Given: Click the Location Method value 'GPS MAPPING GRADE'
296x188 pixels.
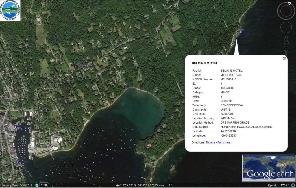Looking at the screenshot, I should (x=235, y=122).
